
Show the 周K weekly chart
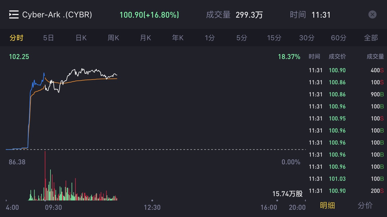click(113, 38)
